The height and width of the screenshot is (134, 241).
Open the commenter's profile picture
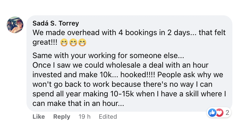point(15,25)
